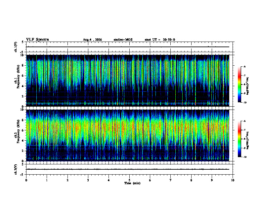Click tick label "8" on the Time axis

pyautogui.click(x=191, y=180)
